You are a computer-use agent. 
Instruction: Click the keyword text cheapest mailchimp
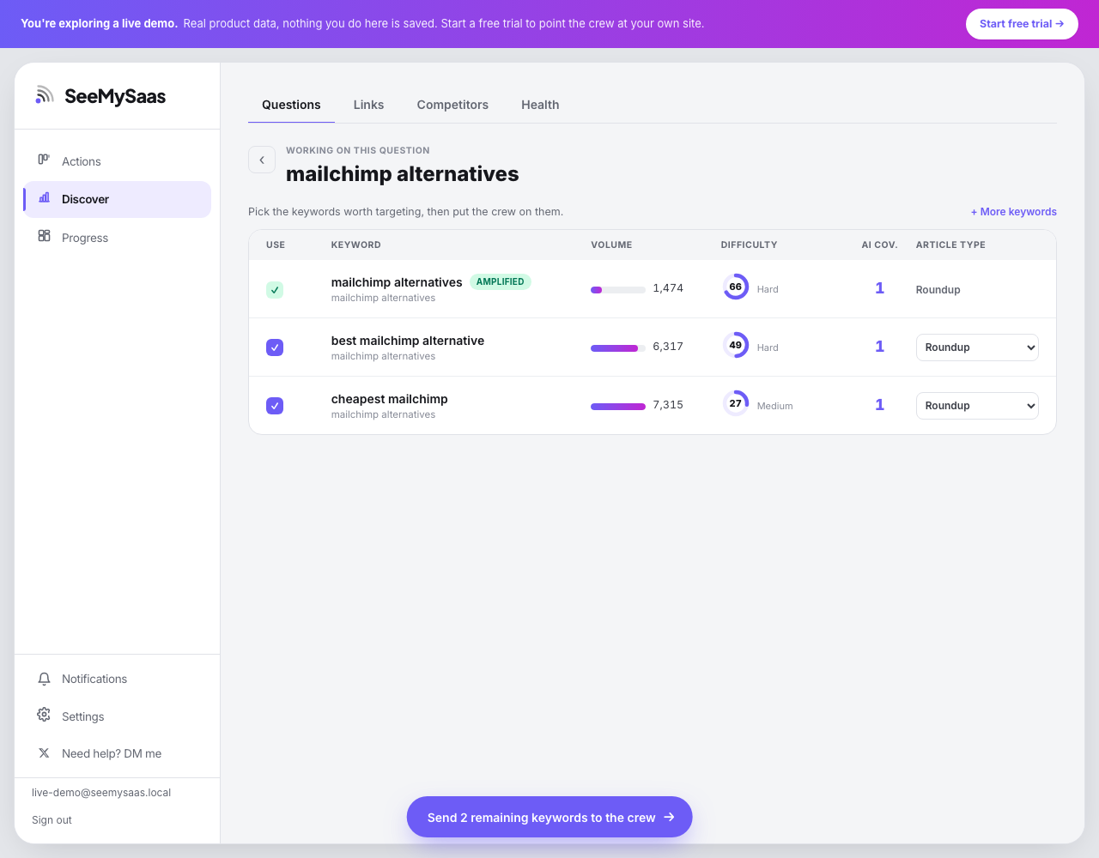390,399
